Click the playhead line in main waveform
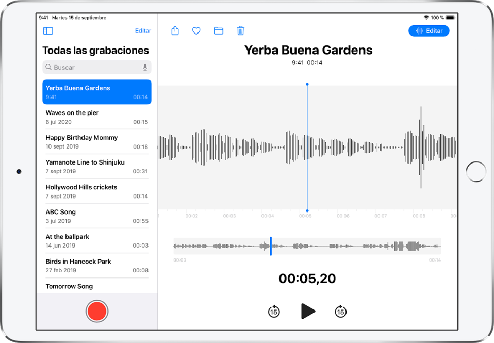Viewport: 494px width, 343px height. point(307,147)
